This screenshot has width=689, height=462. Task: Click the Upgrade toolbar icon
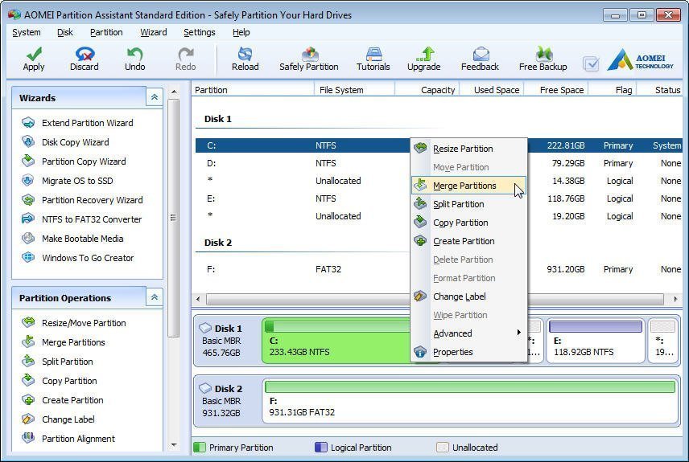424,55
